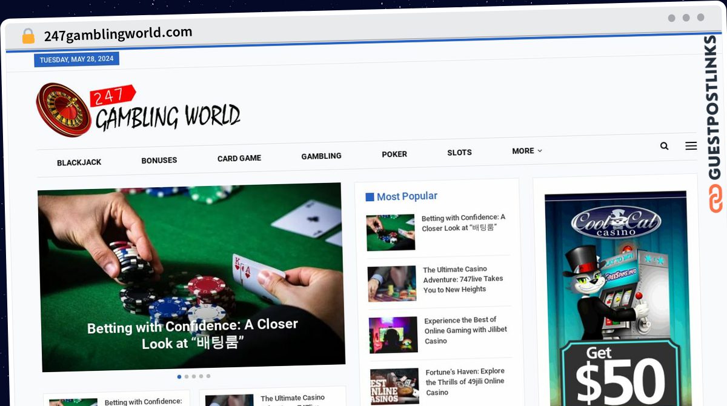Click the search magnifier icon
The width and height of the screenshot is (727, 406).
click(664, 146)
